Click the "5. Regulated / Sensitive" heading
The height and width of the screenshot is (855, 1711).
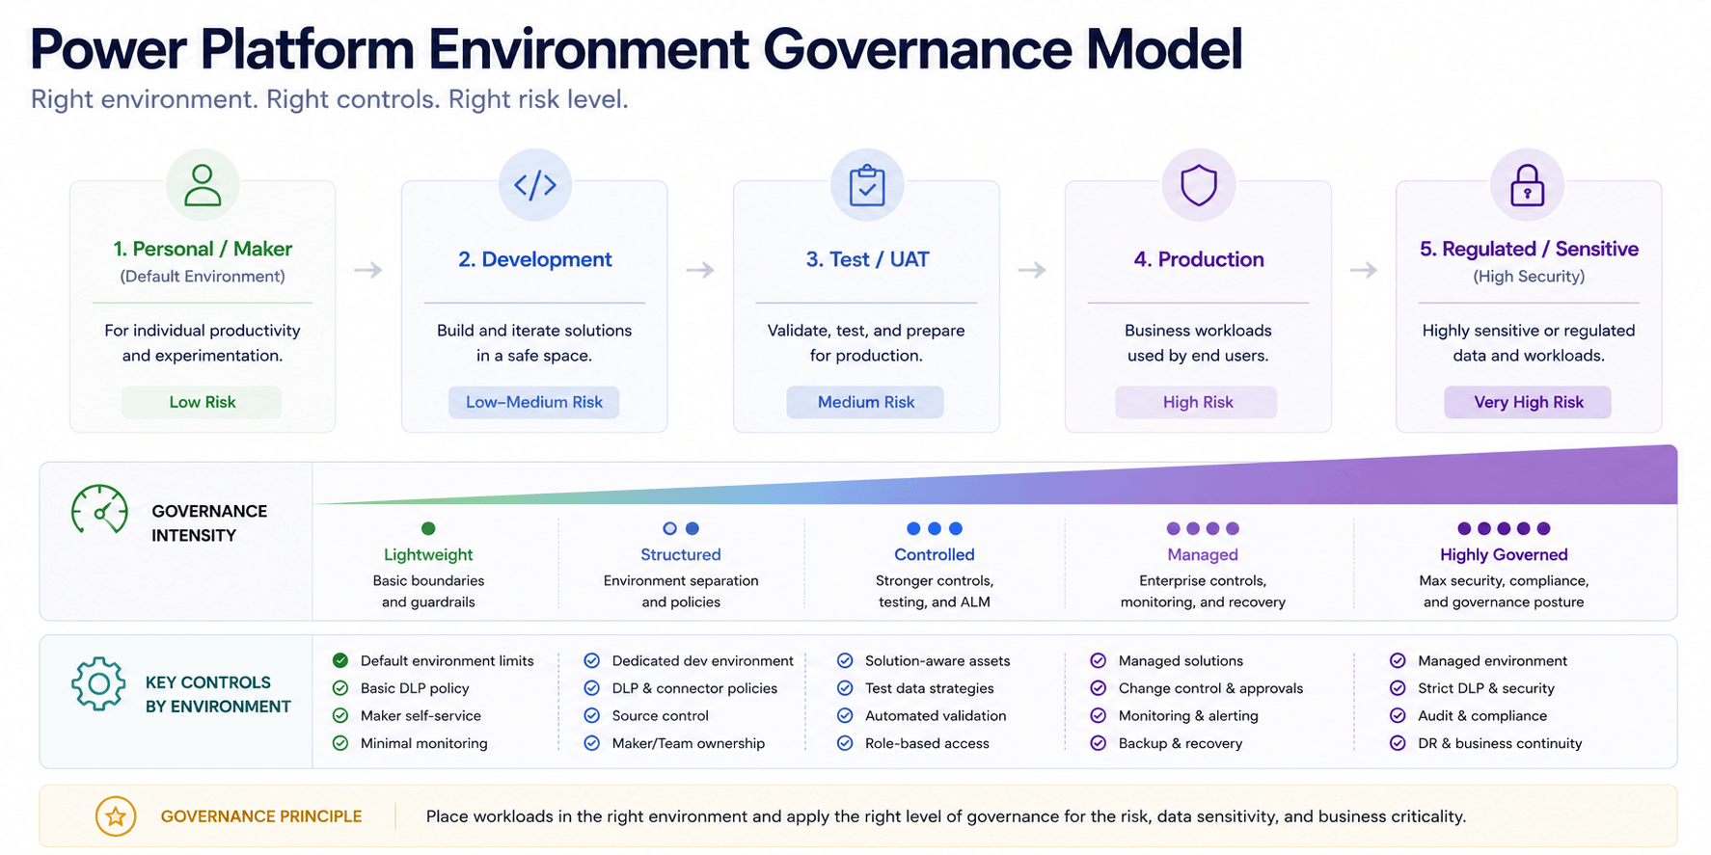point(1529,249)
